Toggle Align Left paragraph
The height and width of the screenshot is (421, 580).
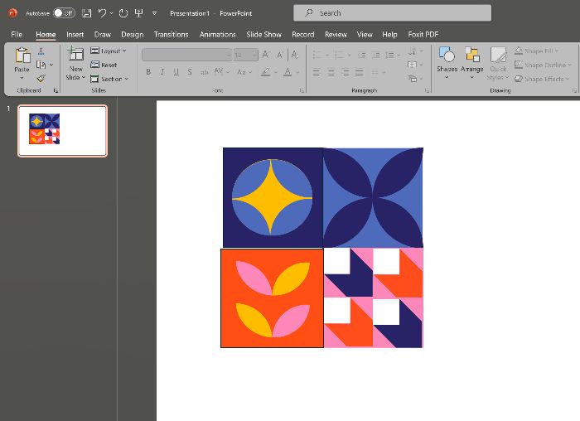[x=317, y=72]
